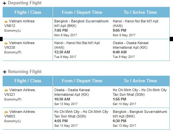Viewport: 173px width, 132px height.
Task: Click the black square marker on right edge
Action: pos(171,39)
